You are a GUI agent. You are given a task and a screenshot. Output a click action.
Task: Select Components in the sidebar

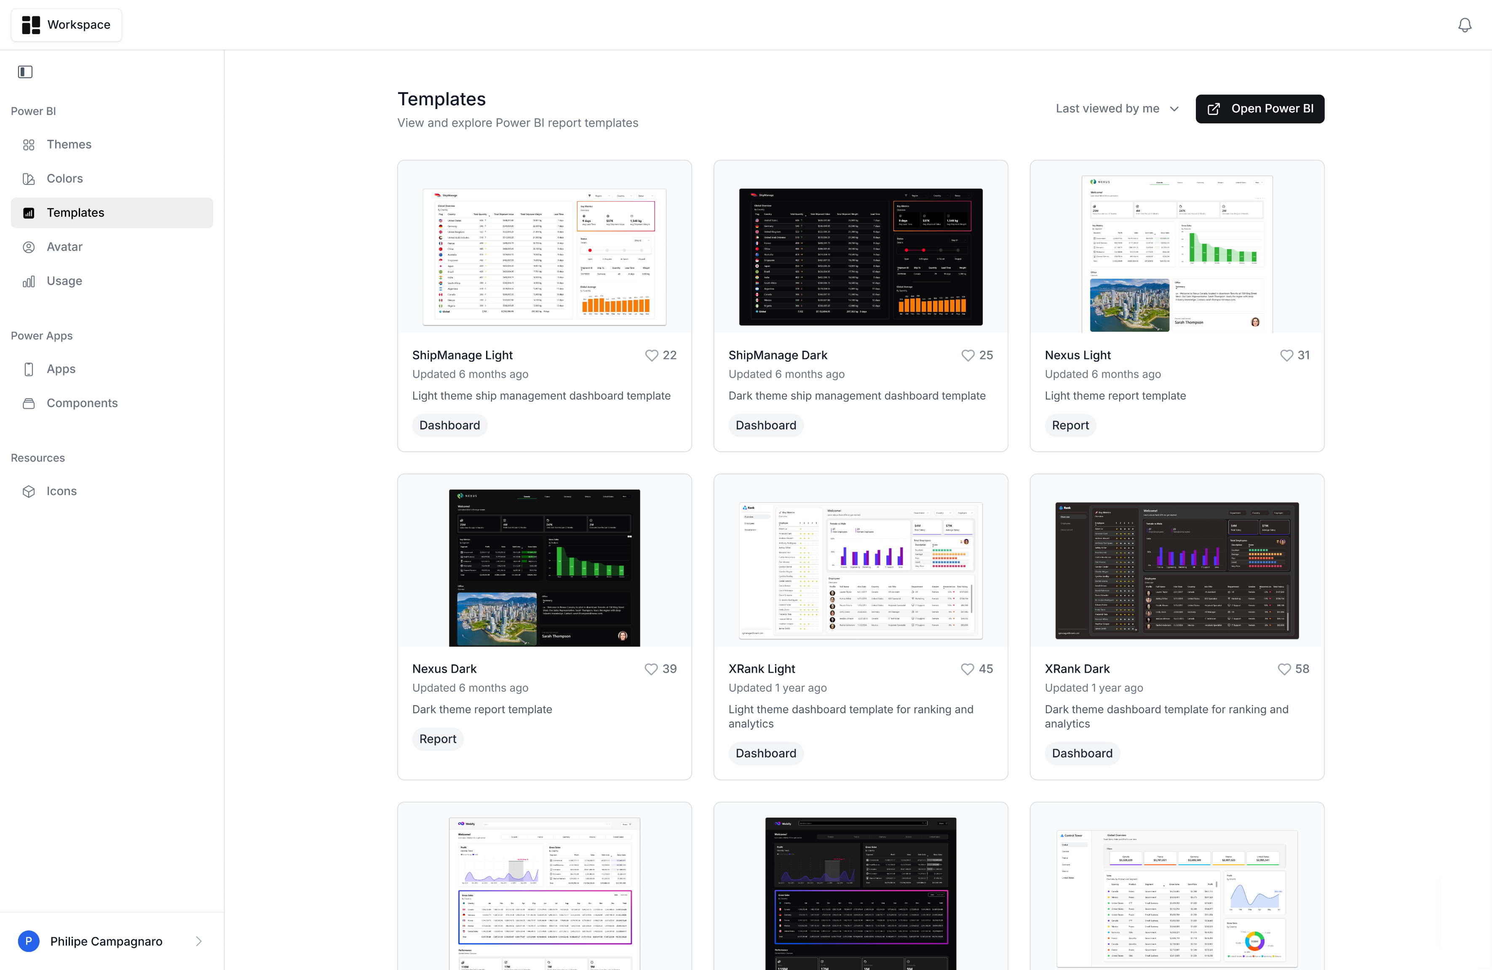pyautogui.click(x=82, y=403)
